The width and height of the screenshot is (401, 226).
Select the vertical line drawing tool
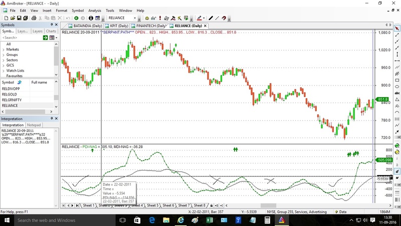pos(397,54)
